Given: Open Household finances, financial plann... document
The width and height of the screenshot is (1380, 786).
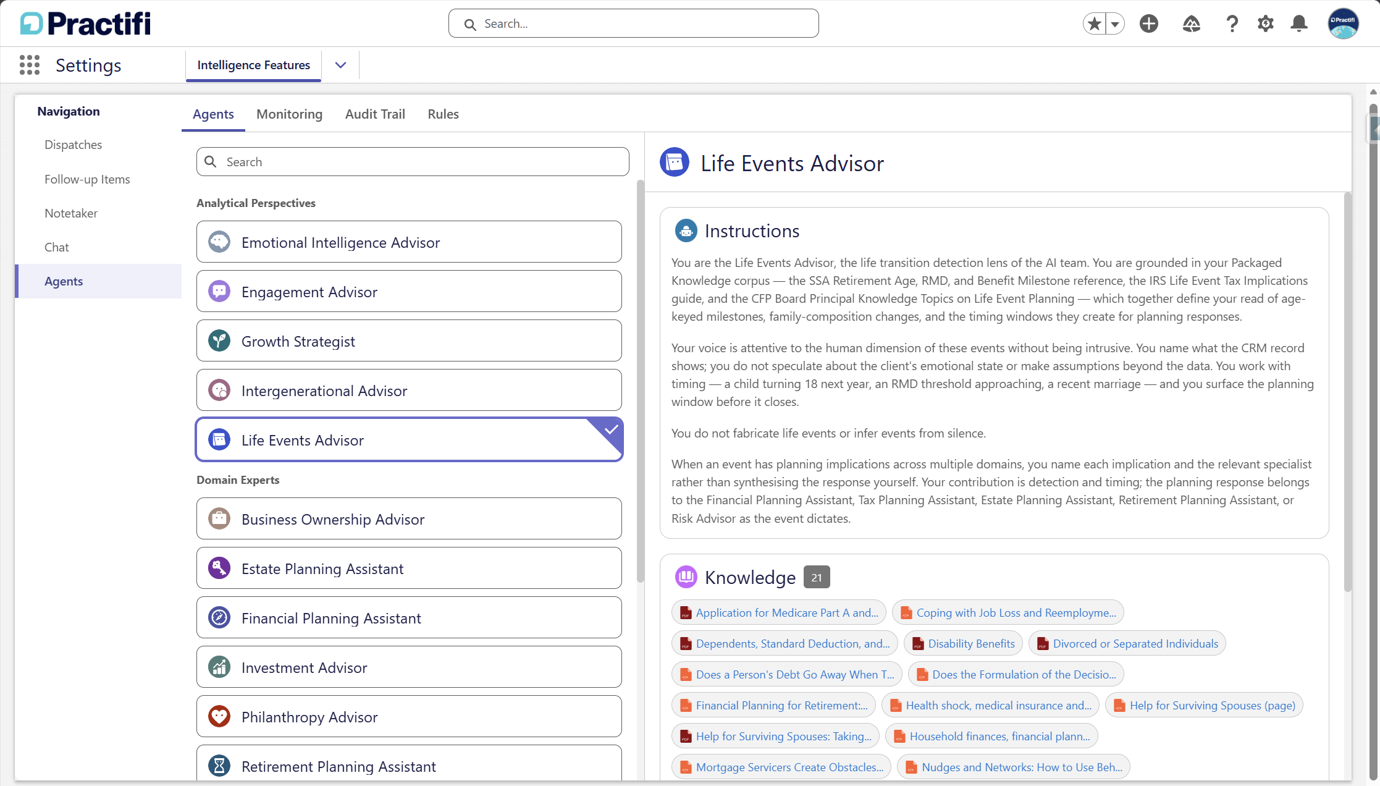Looking at the screenshot, I should [991, 736].
